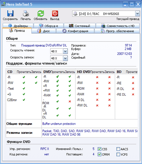This screenshot has height=164, width=142.
Task: Open the Диск tab
Action: (x=44, y=31)
